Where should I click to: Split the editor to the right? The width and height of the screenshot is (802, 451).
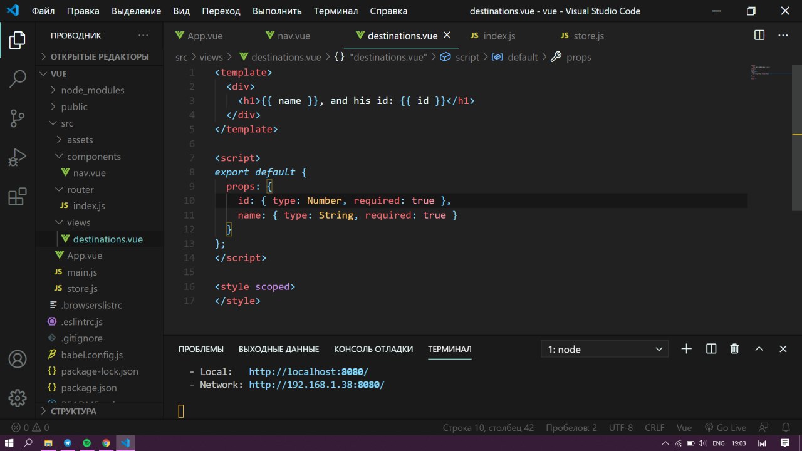click(x=759, y=36)
